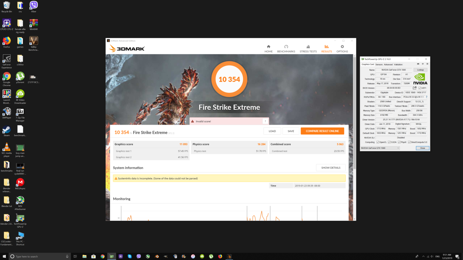The height and width of the screenshot is (260, 463).
Task: Open the Action Center notifications icon
Action: coord(458,256)
